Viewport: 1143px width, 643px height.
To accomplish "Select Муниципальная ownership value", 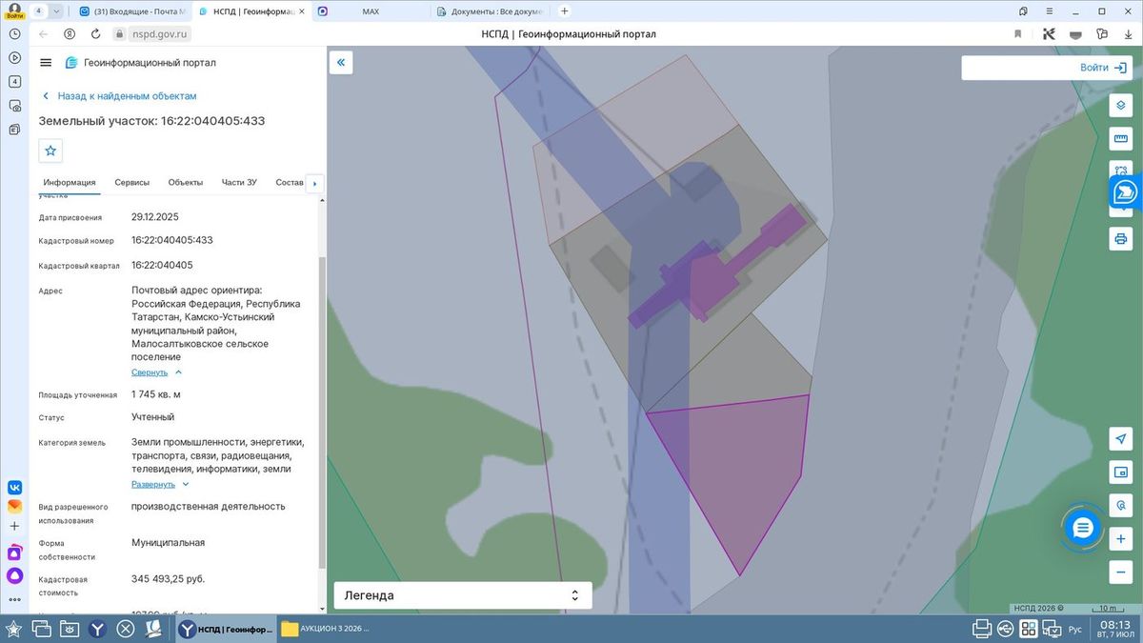I will pos(169,543).
